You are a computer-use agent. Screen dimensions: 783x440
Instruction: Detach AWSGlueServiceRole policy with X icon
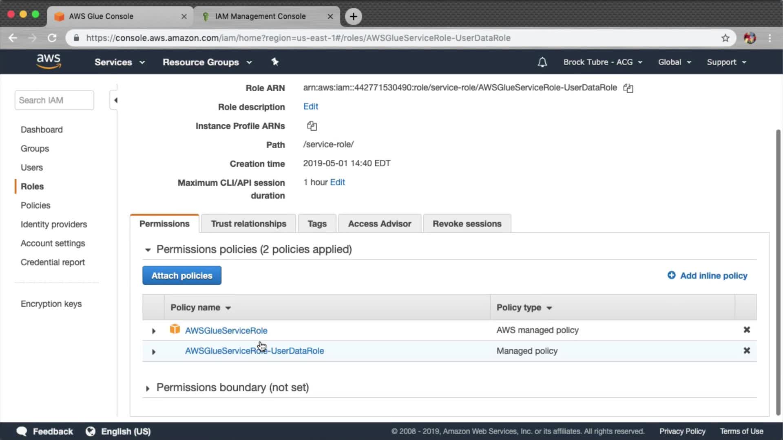click(x=746, y=330)
